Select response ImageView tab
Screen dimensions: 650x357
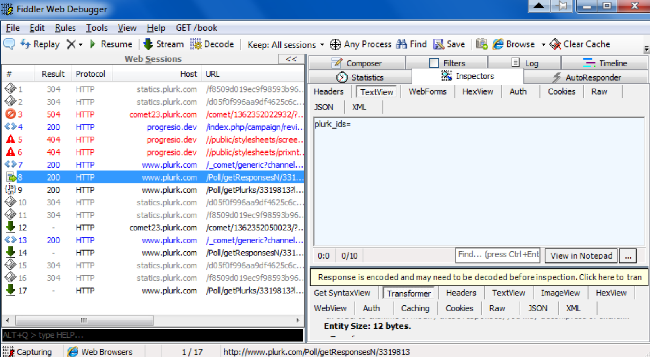pyautogui.click(x=560, y=293)
